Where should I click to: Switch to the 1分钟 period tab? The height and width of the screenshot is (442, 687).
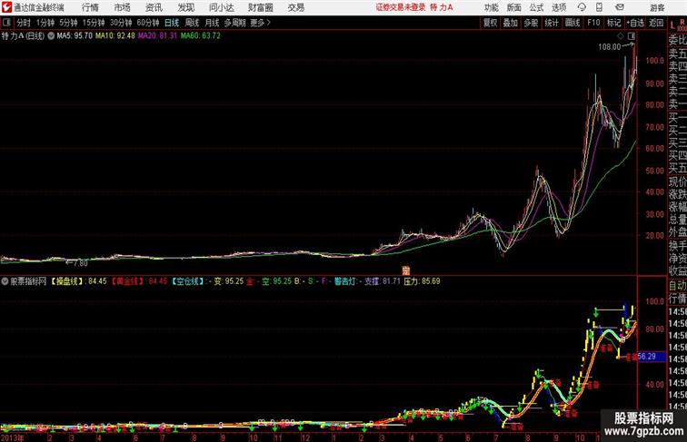pyautogui.click(x=45, y=23)
